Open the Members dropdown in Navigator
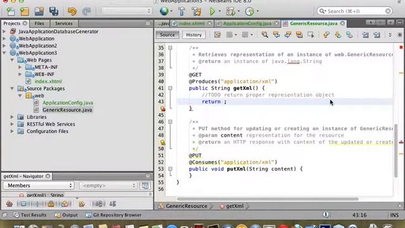The width and height of the screenshot is (405, 228). (39, 186)
